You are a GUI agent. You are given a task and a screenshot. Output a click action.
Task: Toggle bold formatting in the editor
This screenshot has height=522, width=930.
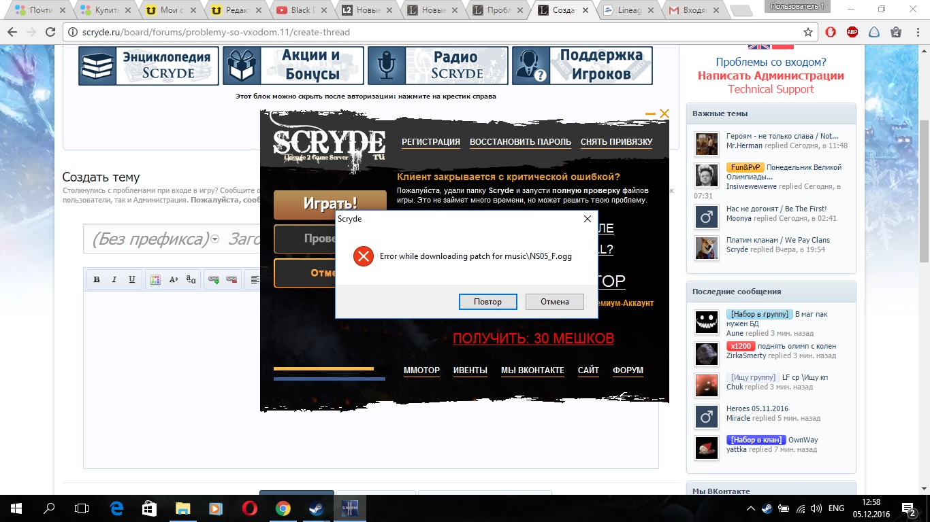(97, 279)
